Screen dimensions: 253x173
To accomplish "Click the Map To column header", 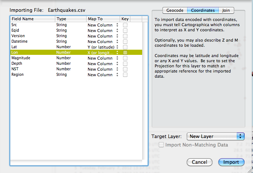I will click(x=102, y=19).
